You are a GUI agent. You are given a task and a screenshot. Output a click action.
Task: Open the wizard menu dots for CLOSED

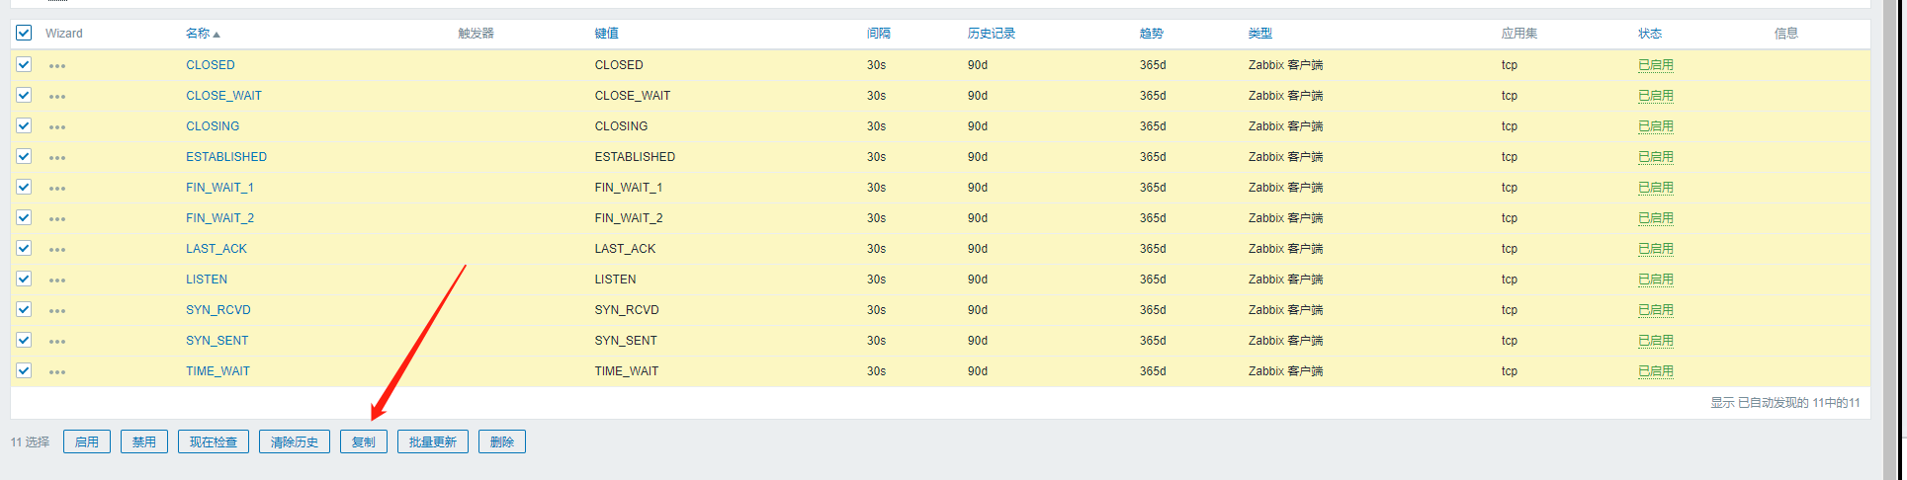(57, 66)
